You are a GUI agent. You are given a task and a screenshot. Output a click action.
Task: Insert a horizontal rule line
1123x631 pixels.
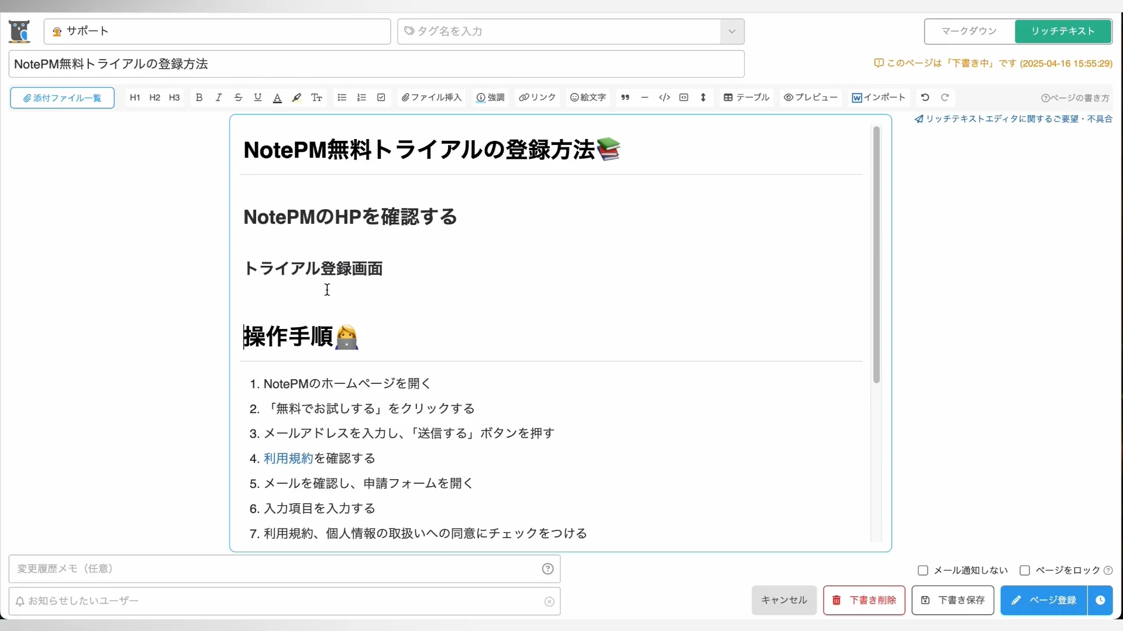[645, 98]
